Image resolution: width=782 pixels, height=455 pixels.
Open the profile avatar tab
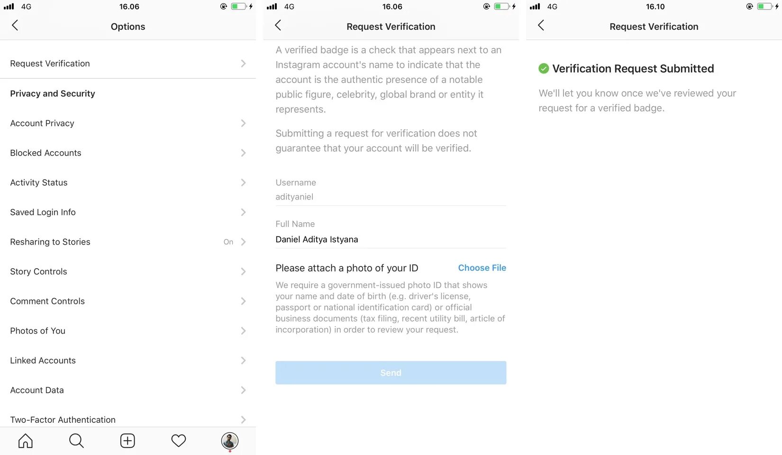pos(230,441)
